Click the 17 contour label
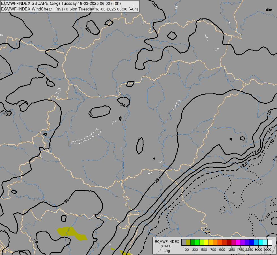 (x=254, y=152)
